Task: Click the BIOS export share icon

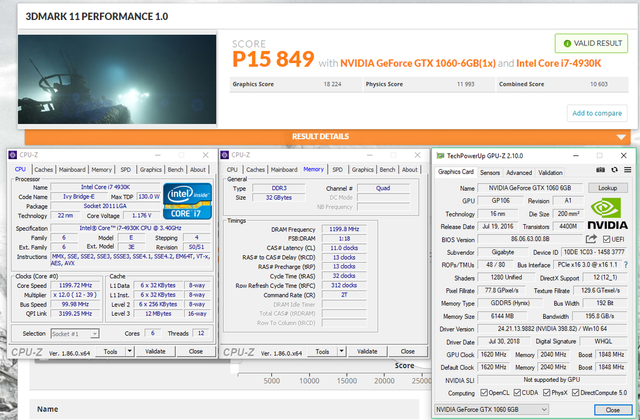Action: tap(591, 239)
